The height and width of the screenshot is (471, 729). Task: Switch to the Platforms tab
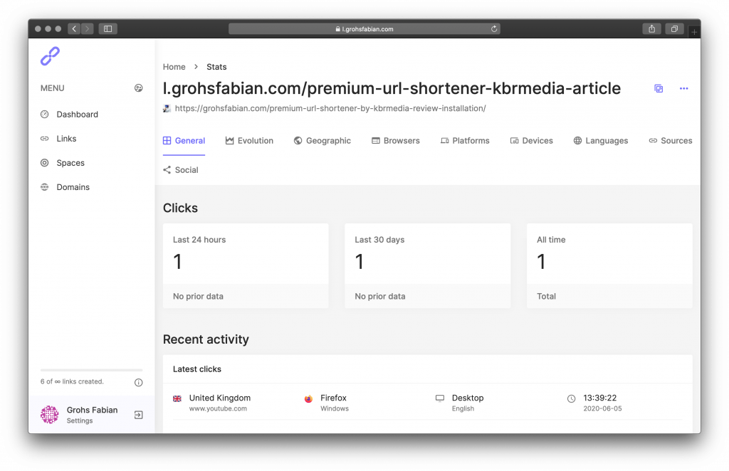coord(465,141)
